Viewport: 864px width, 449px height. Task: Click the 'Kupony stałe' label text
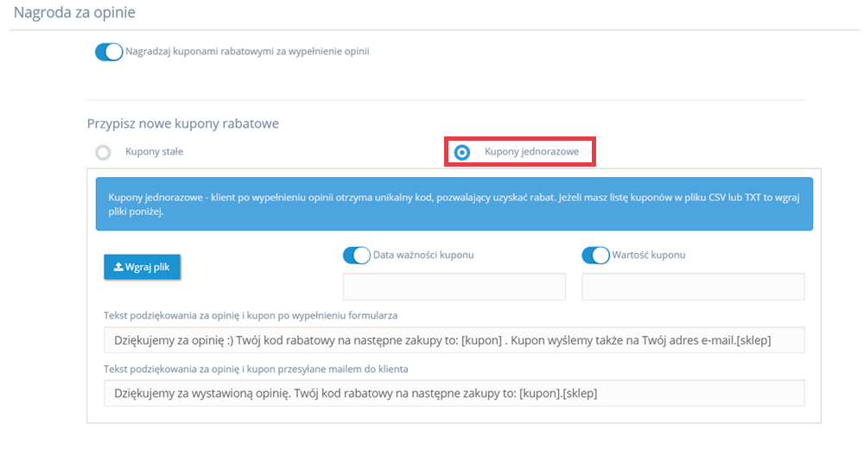tap(155, 151)
